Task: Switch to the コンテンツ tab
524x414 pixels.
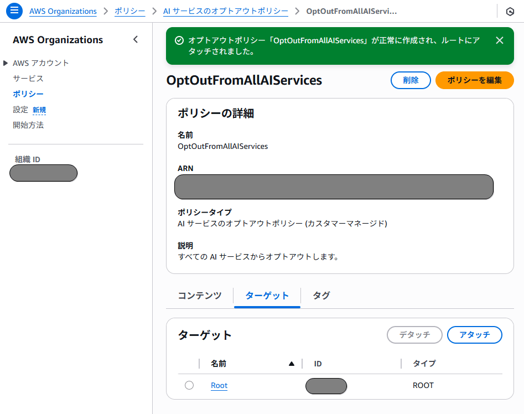Action: (x=200, y=296)
